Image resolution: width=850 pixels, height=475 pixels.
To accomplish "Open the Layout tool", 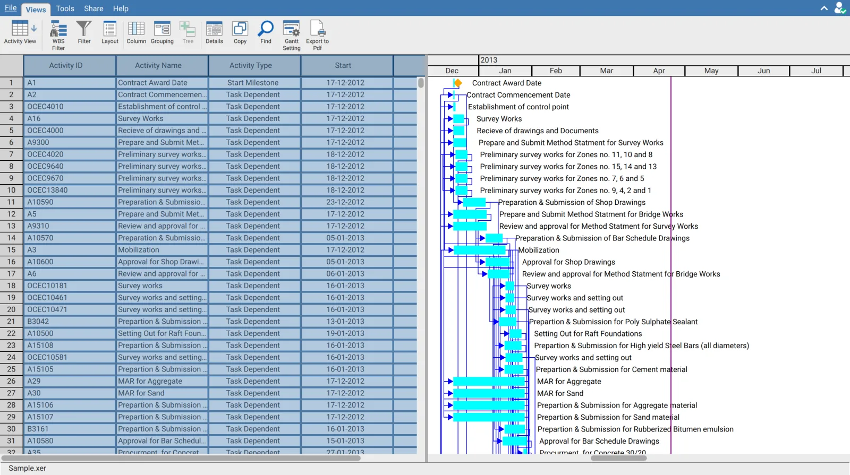I will (110, 32).
